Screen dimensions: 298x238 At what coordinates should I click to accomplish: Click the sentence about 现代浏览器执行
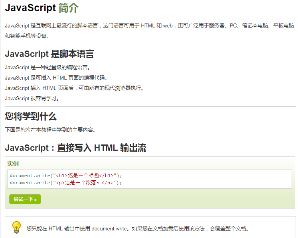74,88
